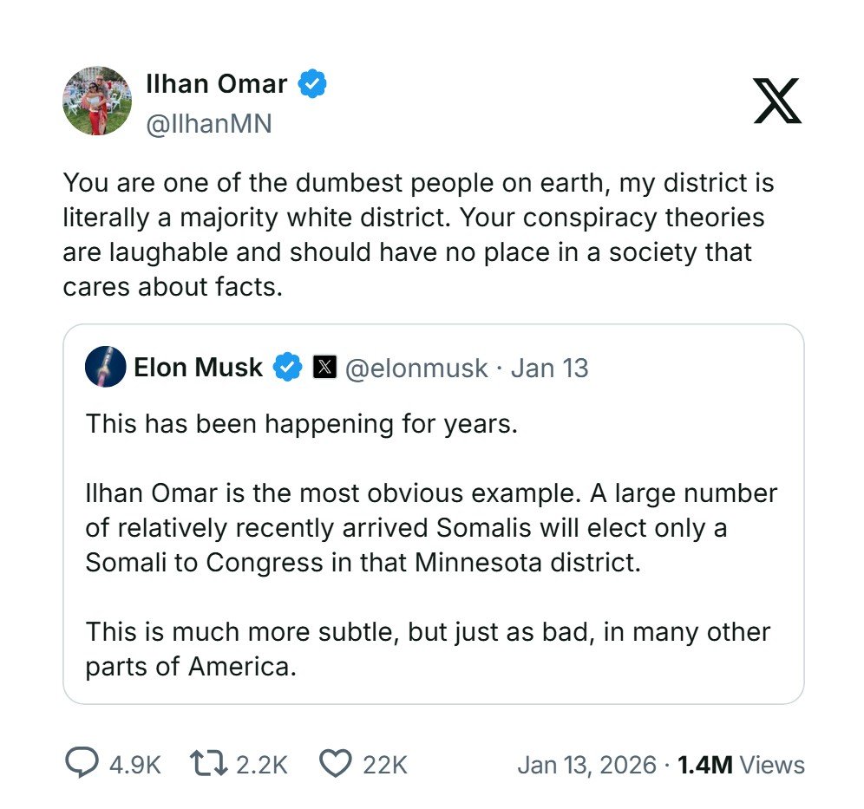Viewport: 864px width, 809px height.
Task: Click the quoted post's Jan 13 date
Action: [x=549, y=369]
